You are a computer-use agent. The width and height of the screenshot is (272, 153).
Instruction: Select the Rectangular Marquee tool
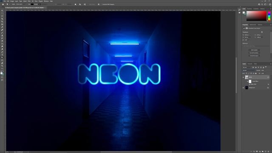(x=2, y=13)
